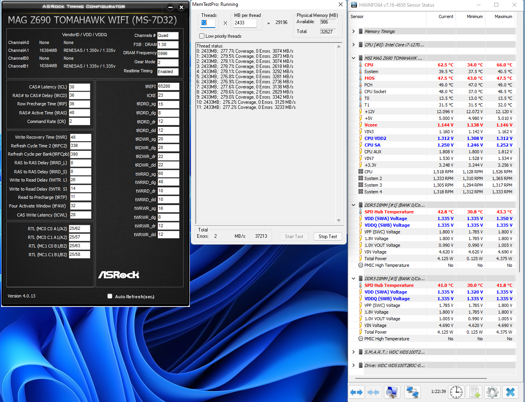The image size is (525, 402).
Task: Click the chip icon beside DDR5 DIMM [#1]
Action: (x=360, y=205)
